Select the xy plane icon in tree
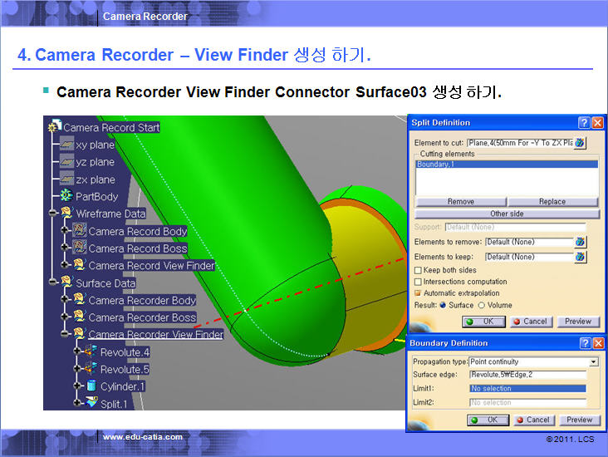608x457 pixels. click(x=66, y=145)
